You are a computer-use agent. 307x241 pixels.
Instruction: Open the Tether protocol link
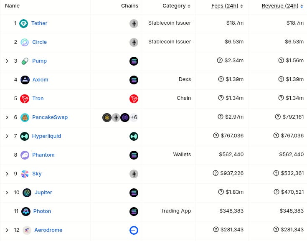click(x=39, y=23)
